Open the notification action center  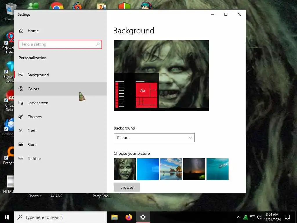pos(287,217)
